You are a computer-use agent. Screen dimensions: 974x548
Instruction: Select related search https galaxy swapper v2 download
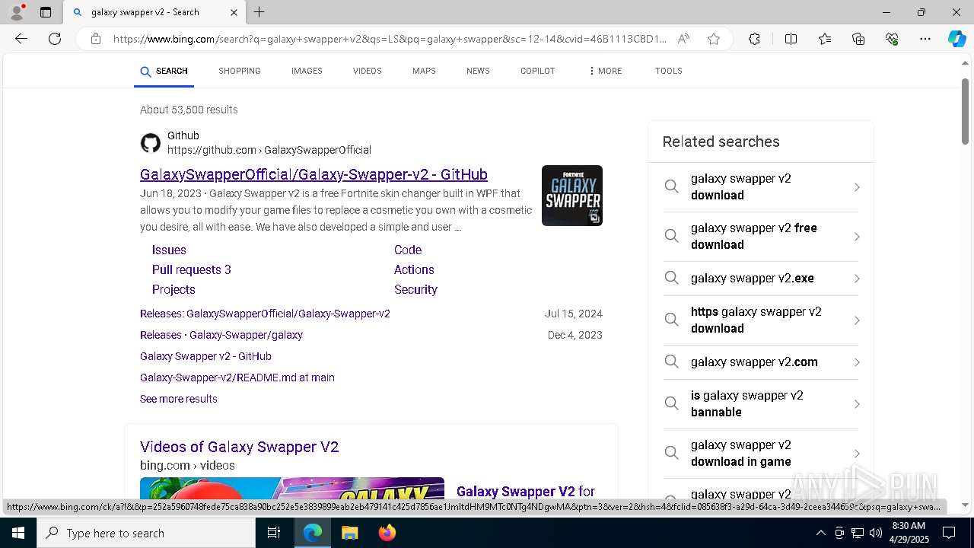point(761,320)
